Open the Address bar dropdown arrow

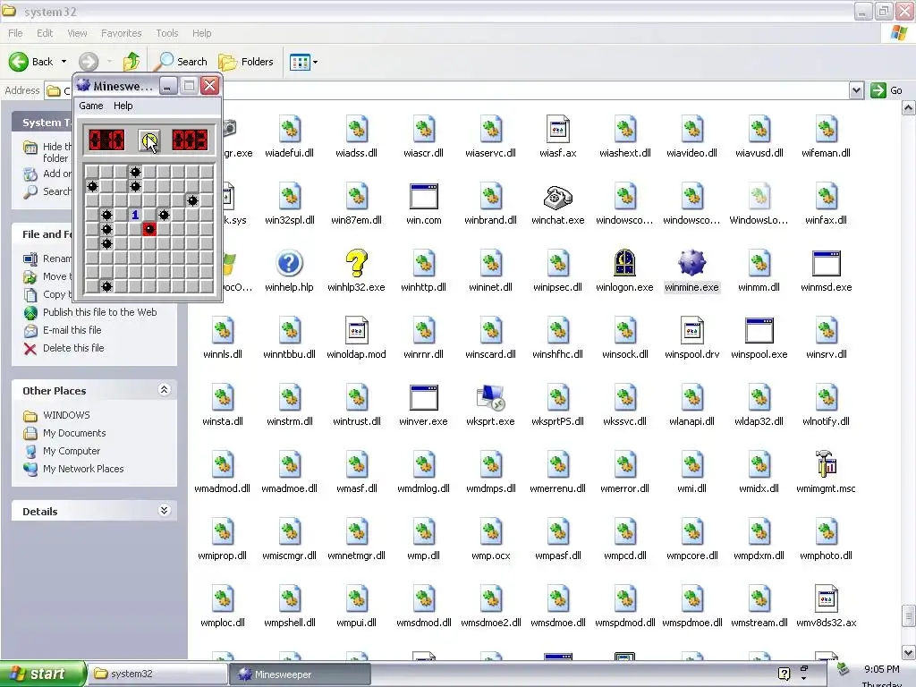[x=856, y=90]
